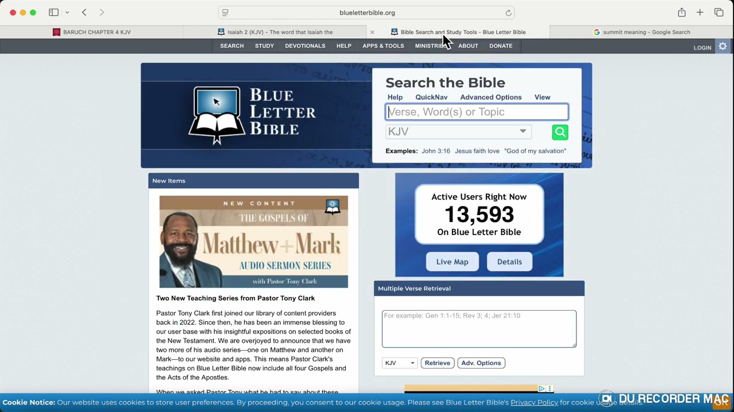Click the Jesus faith love example
This screenshot has width=734, height=412.
pyautogui.click(x=477, y=151)
